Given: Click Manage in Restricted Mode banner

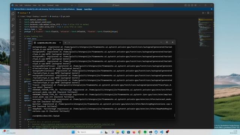Looking at the screenshot, I should click(x=79, y=9).
